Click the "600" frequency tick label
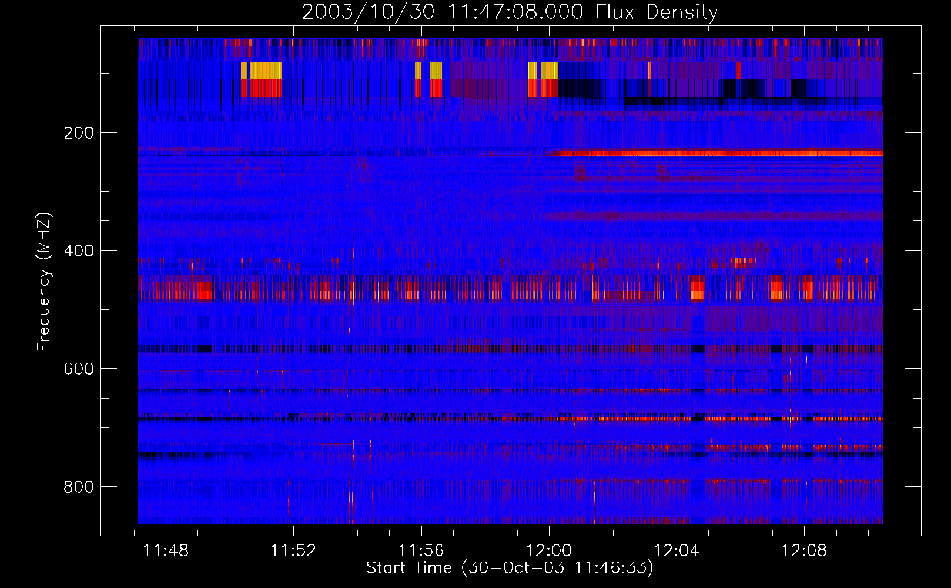Viewport: 951px width, 588px height. (79, 369)
